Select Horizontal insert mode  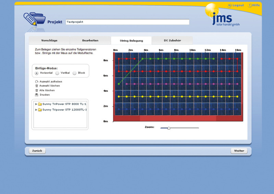coord(37,73)
